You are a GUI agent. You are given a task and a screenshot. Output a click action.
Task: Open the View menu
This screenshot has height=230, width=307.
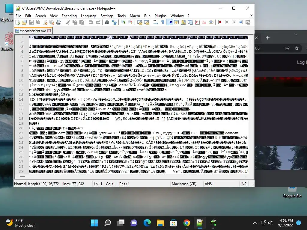54,16
